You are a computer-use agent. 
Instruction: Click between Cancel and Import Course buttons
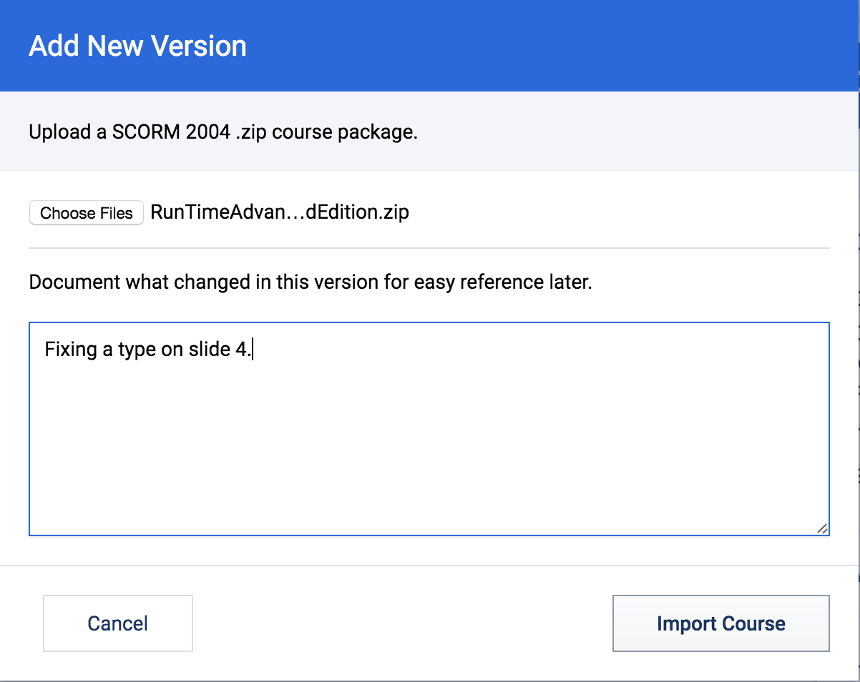[x=401, y=623]
